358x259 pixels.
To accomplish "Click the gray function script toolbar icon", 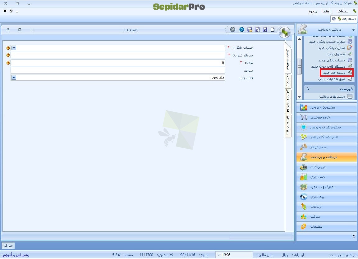I will pos(233,29).
